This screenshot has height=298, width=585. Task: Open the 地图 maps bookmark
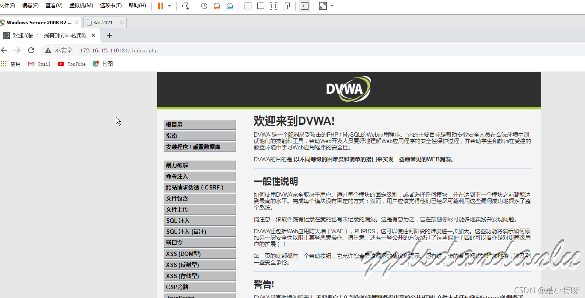[x=103, y=64]
